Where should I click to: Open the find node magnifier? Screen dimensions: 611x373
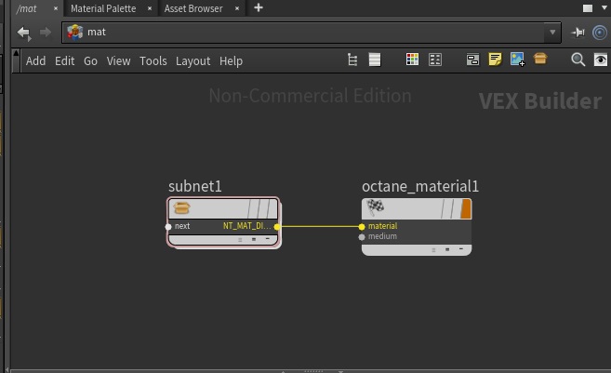pos(578,60)
